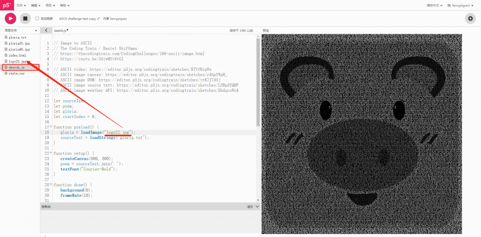Click the textFont("Courier-Bold") code line
The width and height of the screenshot is (481, 237).
[89, 169]
